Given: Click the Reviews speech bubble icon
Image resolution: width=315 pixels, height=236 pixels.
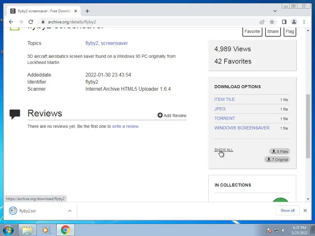Looking at the screenshot, I should coord(15,114).
